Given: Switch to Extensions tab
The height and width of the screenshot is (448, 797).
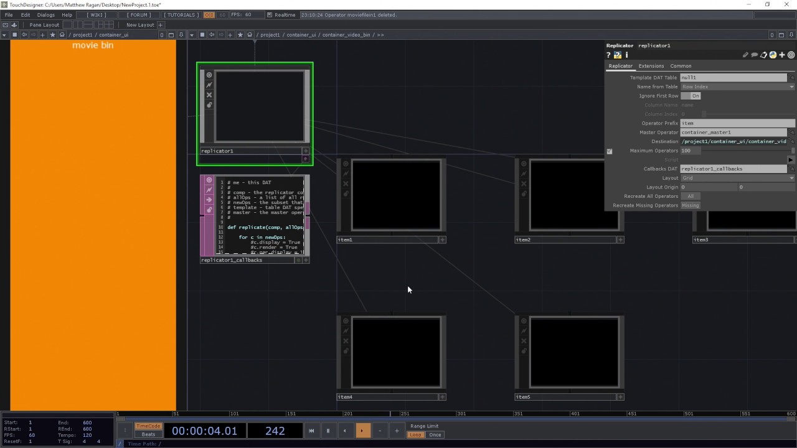Looking at the screenshot, I should click(651, 66).
